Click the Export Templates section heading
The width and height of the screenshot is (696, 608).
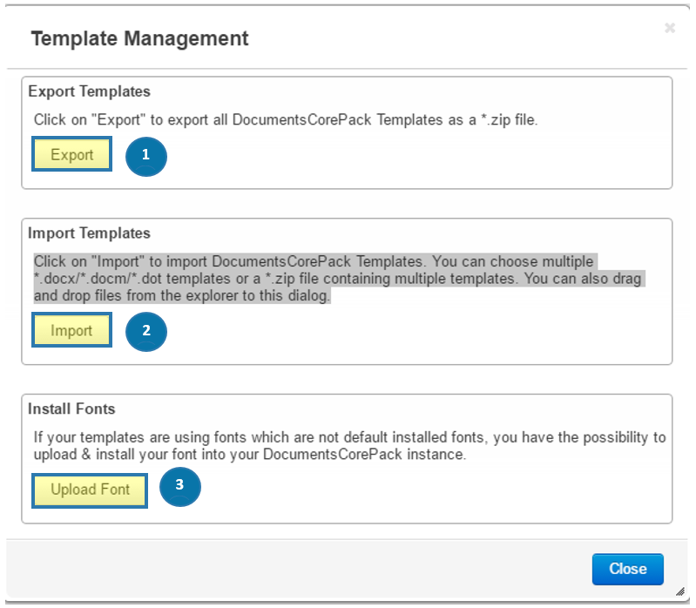pos(89,91)
